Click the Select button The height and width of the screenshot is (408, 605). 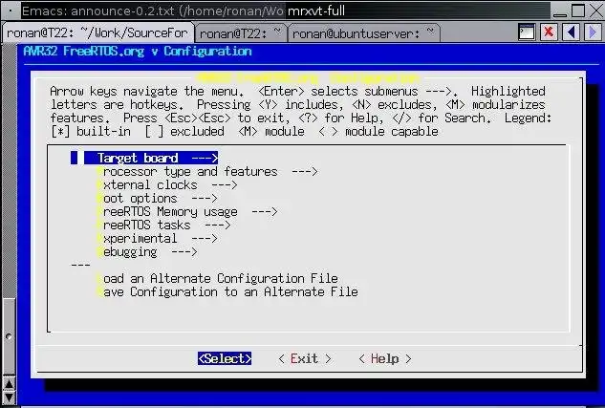[x=225, y=358]
